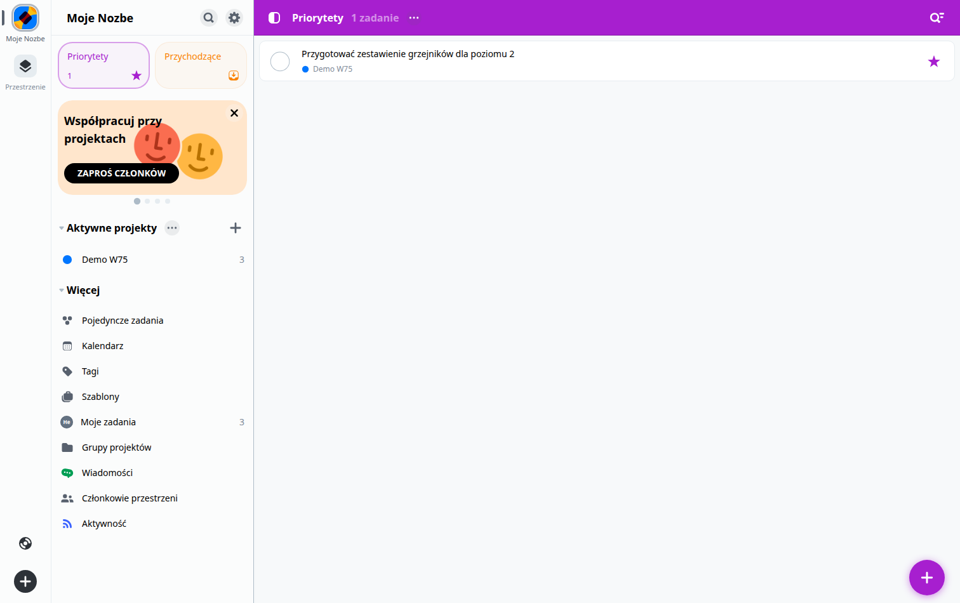960x603 pixels.
Task: Mark the grzejników task as complete
Action: 280,62
